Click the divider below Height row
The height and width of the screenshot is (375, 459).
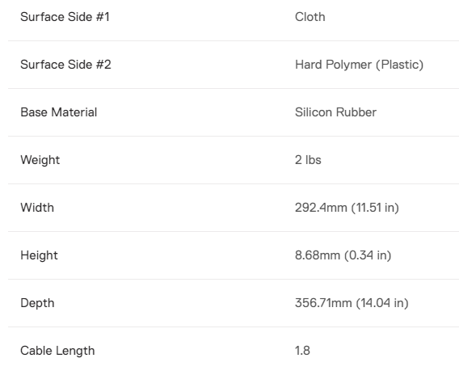pyautogui.click(x=234, y=280)
